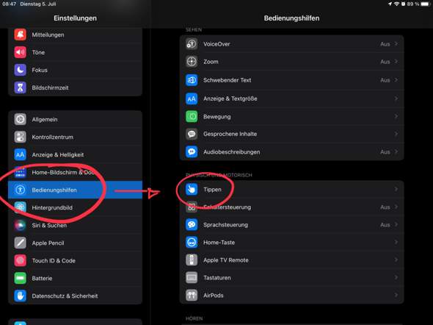Tap the Fokus moon icon
The width and height of the screenshot is (433, 325).
[20, 70]
